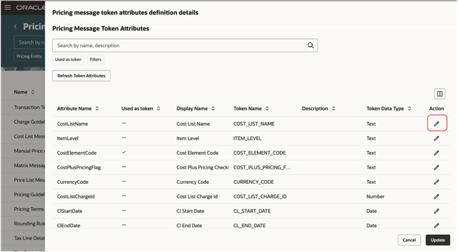Sort by Display Name column

point(213,108)
